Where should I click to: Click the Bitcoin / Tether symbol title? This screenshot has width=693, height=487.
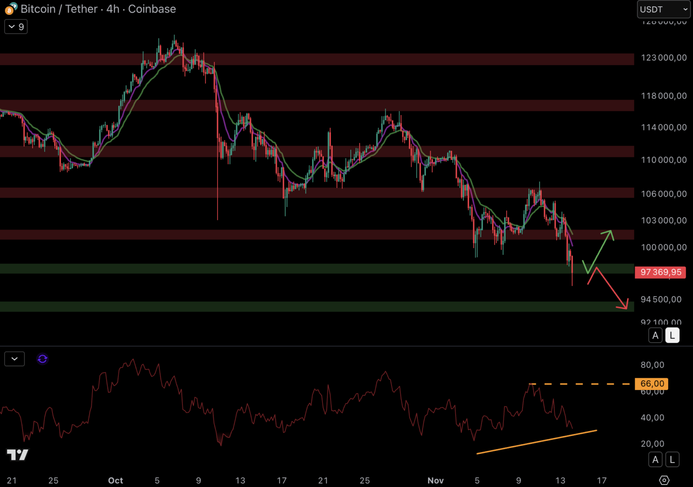[x=98, y=9]
